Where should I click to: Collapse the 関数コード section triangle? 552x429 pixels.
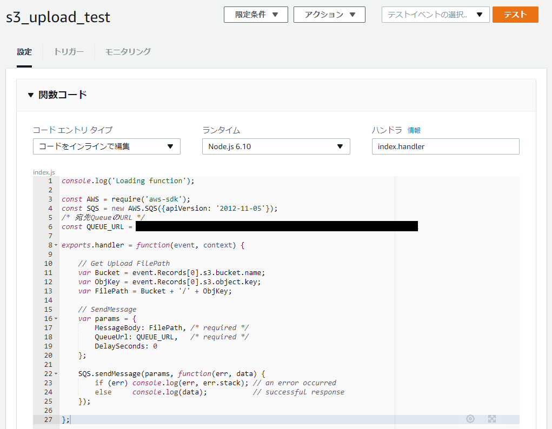[31, 94]
